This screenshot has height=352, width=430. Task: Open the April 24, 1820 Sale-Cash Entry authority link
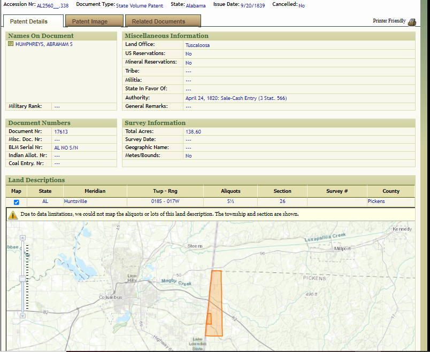pyautogui.click(x=236, y=98)
